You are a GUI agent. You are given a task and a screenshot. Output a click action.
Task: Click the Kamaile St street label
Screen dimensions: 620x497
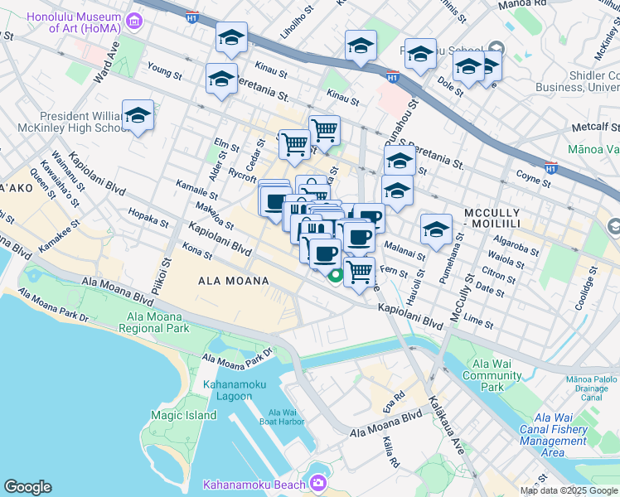(197, 190)
